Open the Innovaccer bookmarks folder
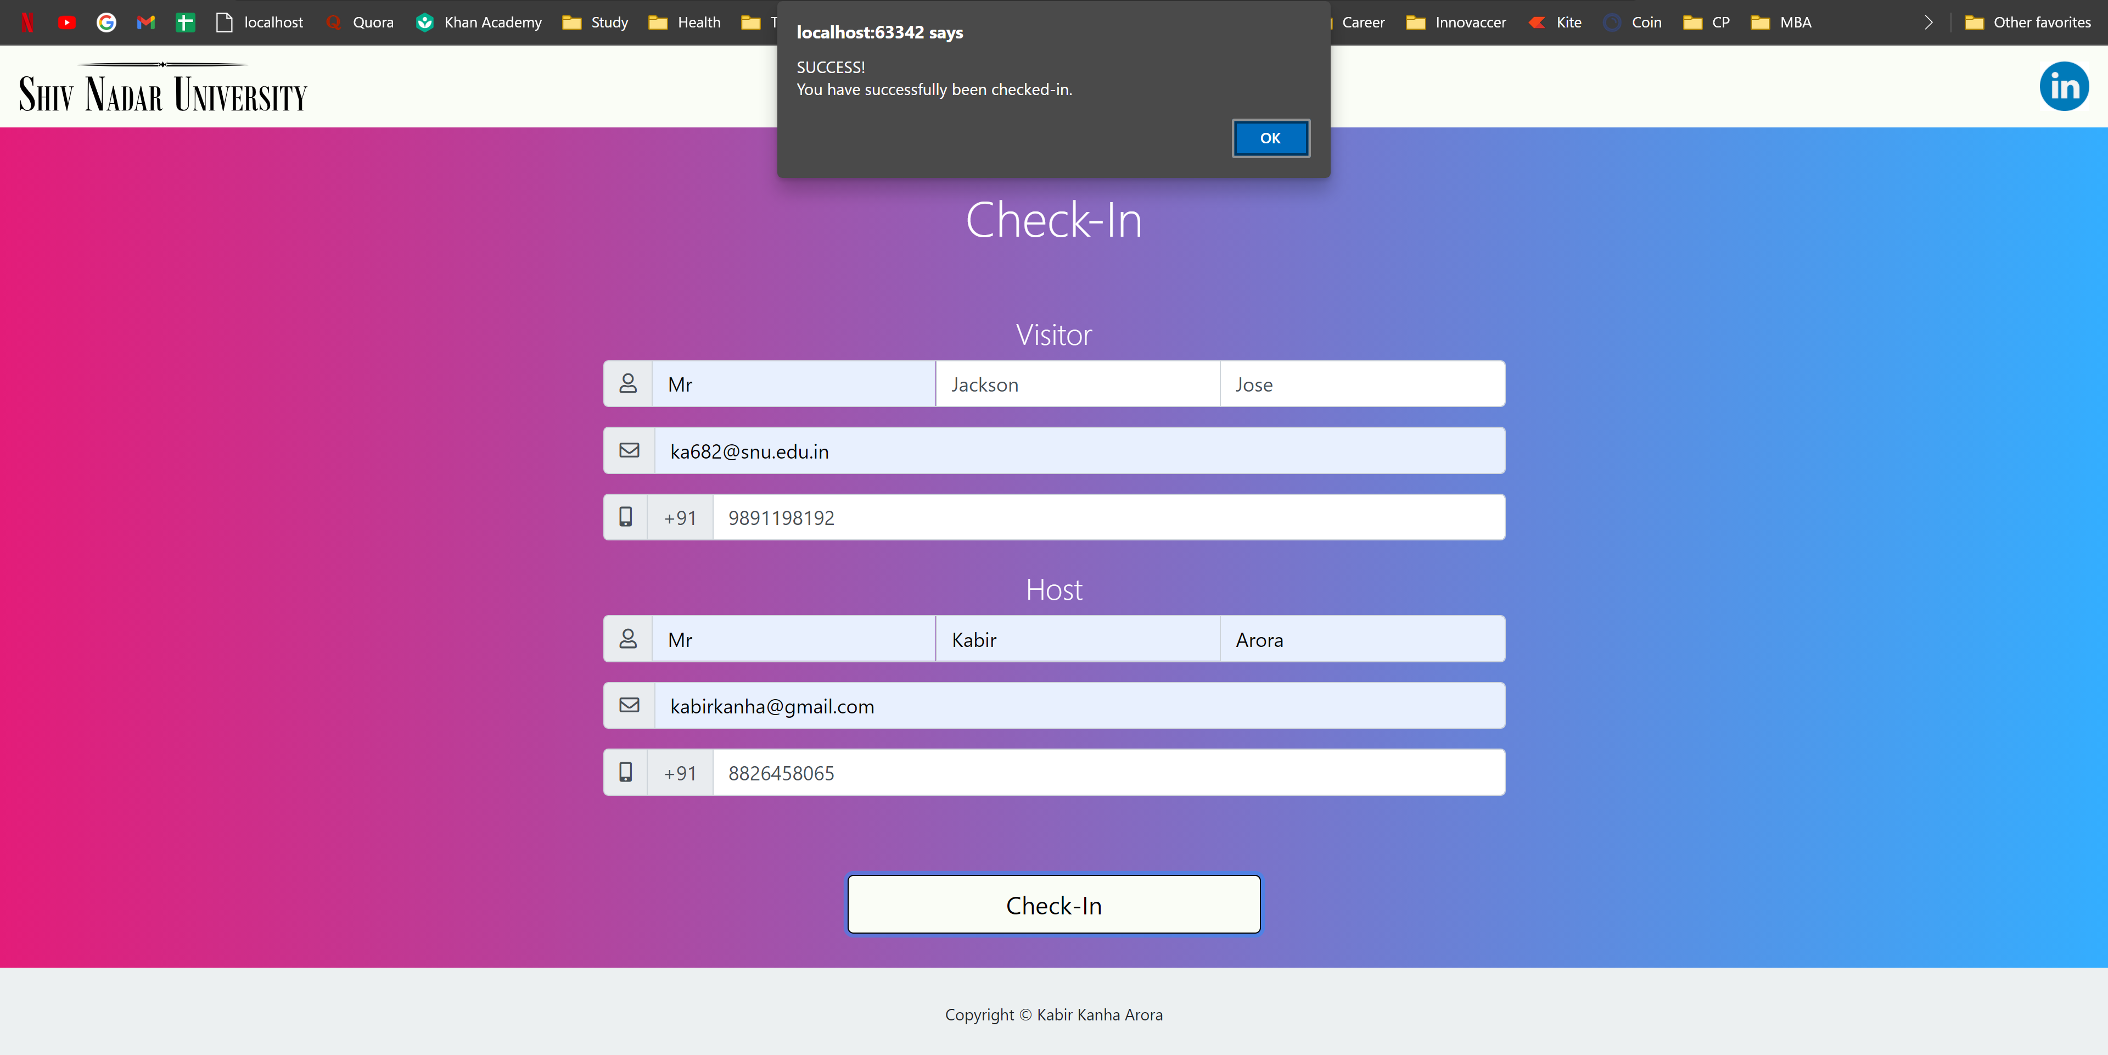Screen dimensions: 2108x1055 tap(1456, 22)
